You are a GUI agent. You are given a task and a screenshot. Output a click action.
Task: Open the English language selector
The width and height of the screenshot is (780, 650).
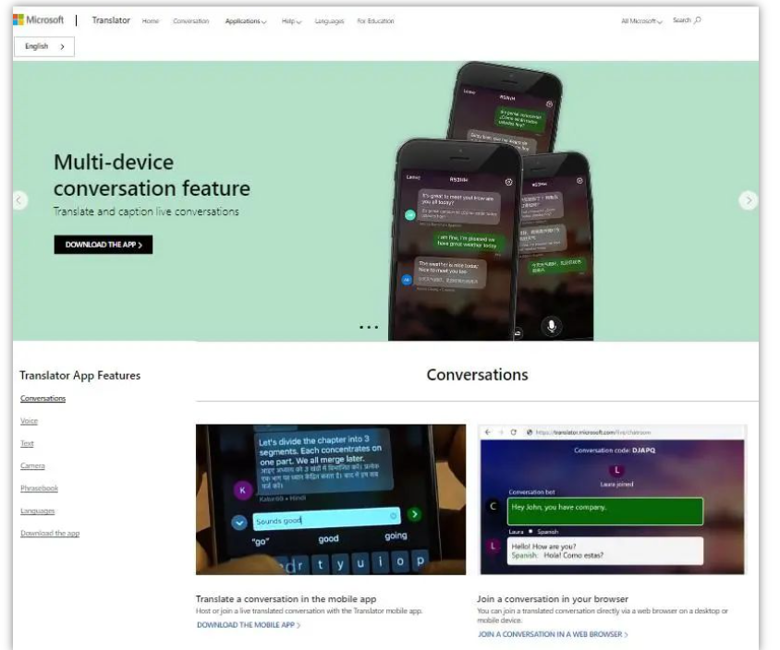44,46
